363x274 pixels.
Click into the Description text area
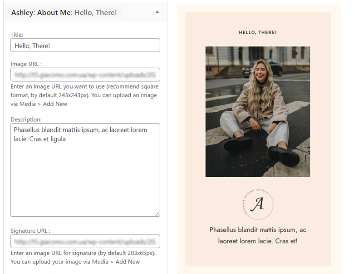click(85, 173)
